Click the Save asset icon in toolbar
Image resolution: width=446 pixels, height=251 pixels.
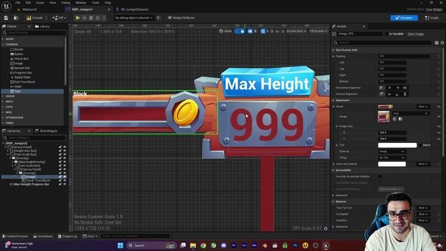tap(6, 17)
